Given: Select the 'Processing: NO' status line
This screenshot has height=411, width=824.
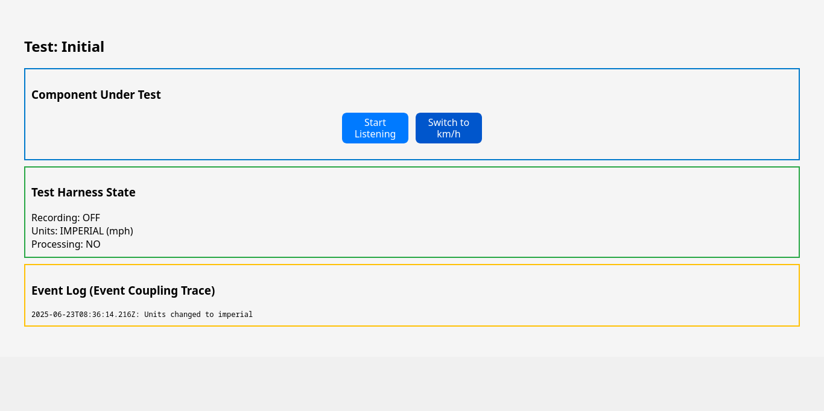Looking at the screenshot, I should point(66,244).
